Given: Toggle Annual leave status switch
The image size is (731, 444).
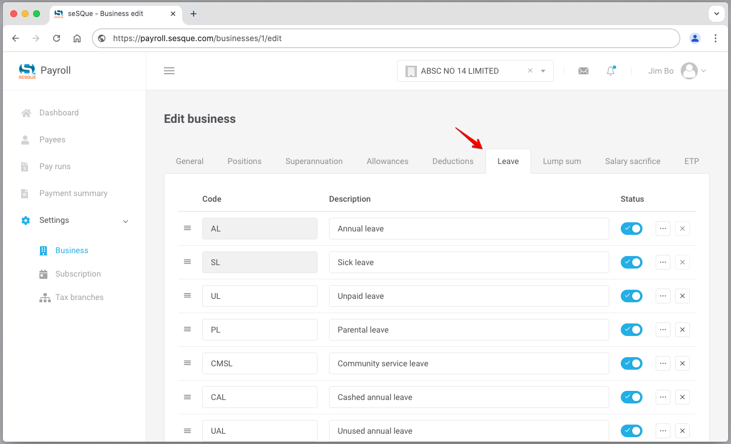Looking at the screenshot, I should point(631,229).
